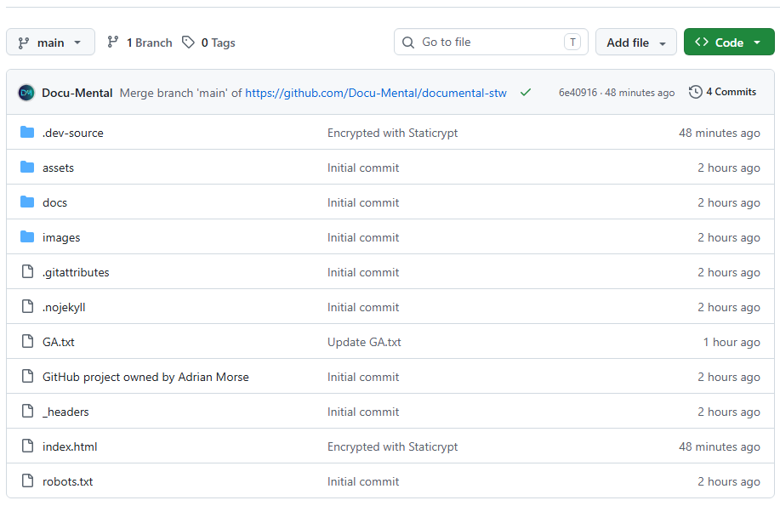Viewport: 780px width, 506px height.
Task: Click 48 minutes ago timestamp for index.html row
Action: pyautogui.click(x=720, y=446)
